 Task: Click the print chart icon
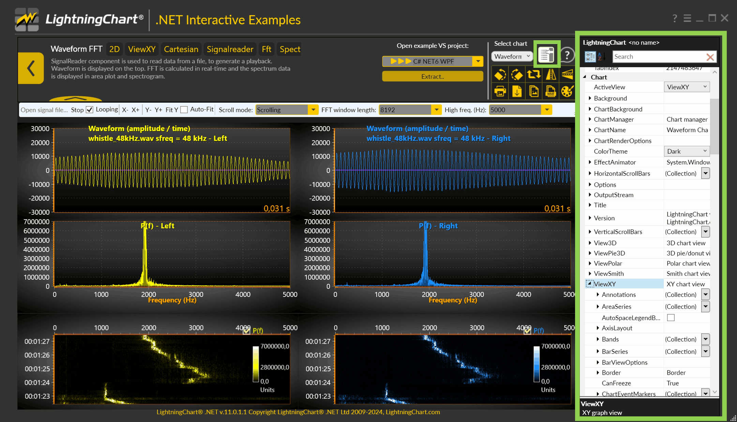coord(500,91)
